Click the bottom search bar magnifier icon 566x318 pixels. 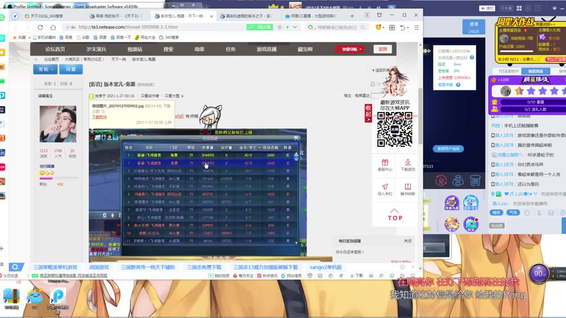pos(15,267)
